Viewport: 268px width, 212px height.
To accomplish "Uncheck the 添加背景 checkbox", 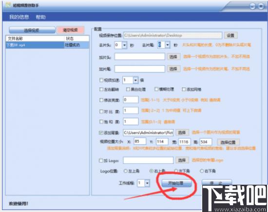I will [x=101, y=133].
